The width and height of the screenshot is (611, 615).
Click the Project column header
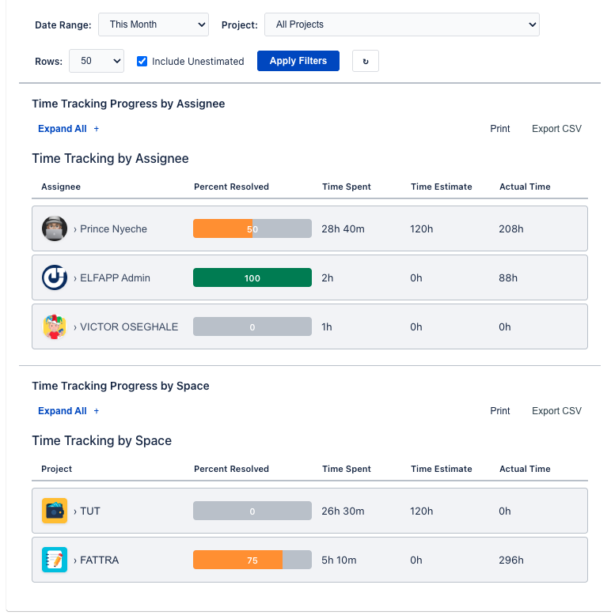[x=56, y=469]
